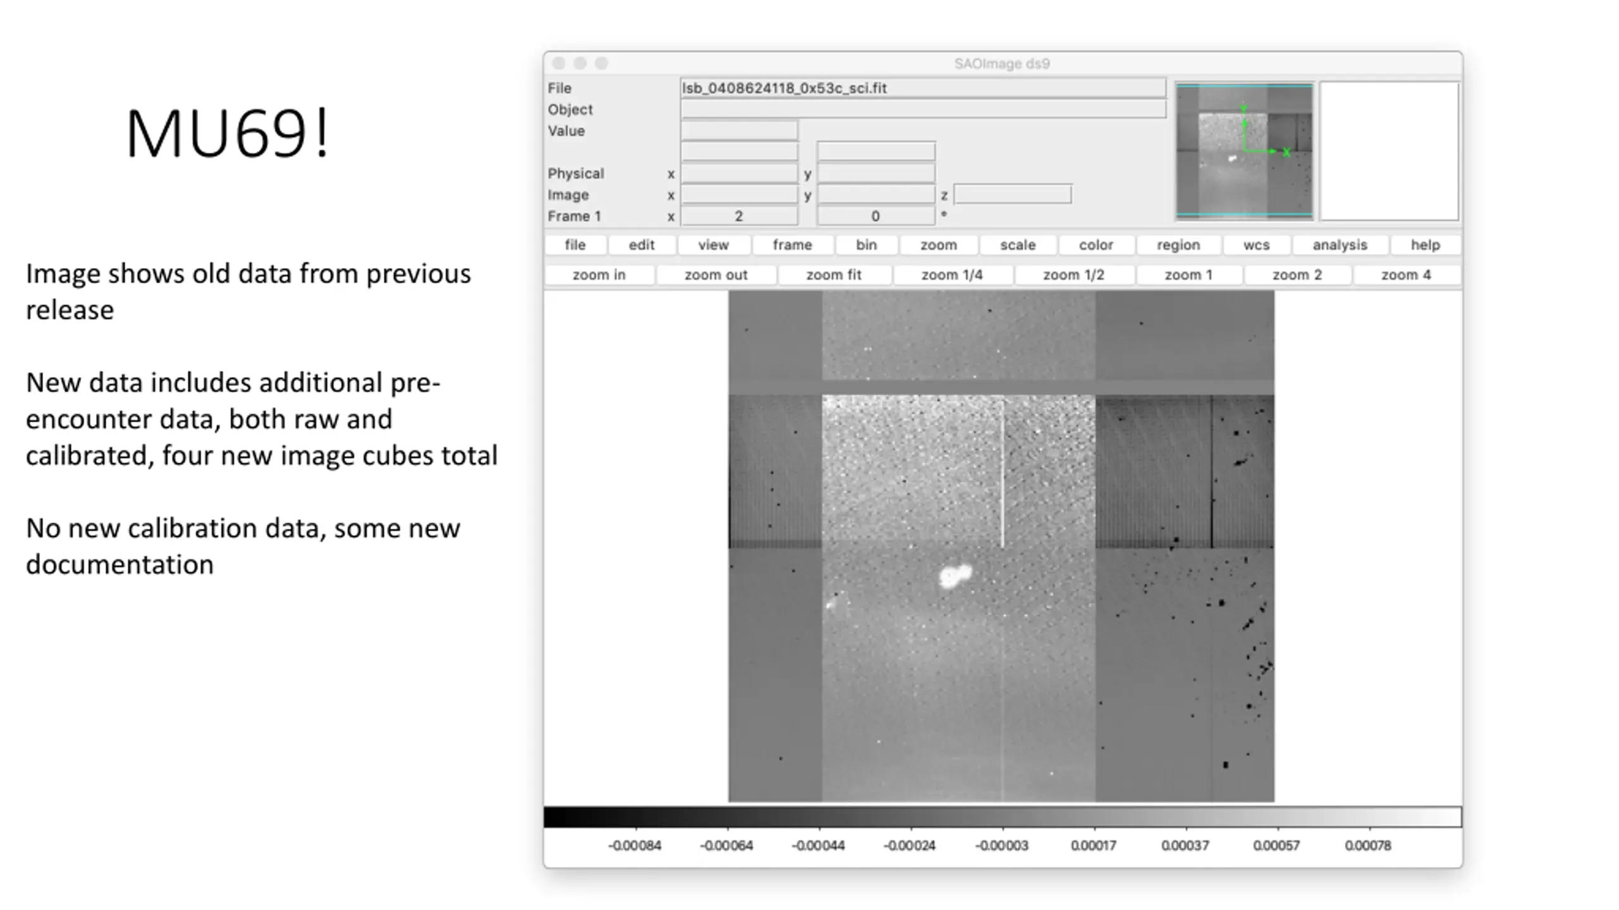Open the edit menu button
Viewport: 1619px width, 910px height.
pyautogui.click(x=641, y=245)
